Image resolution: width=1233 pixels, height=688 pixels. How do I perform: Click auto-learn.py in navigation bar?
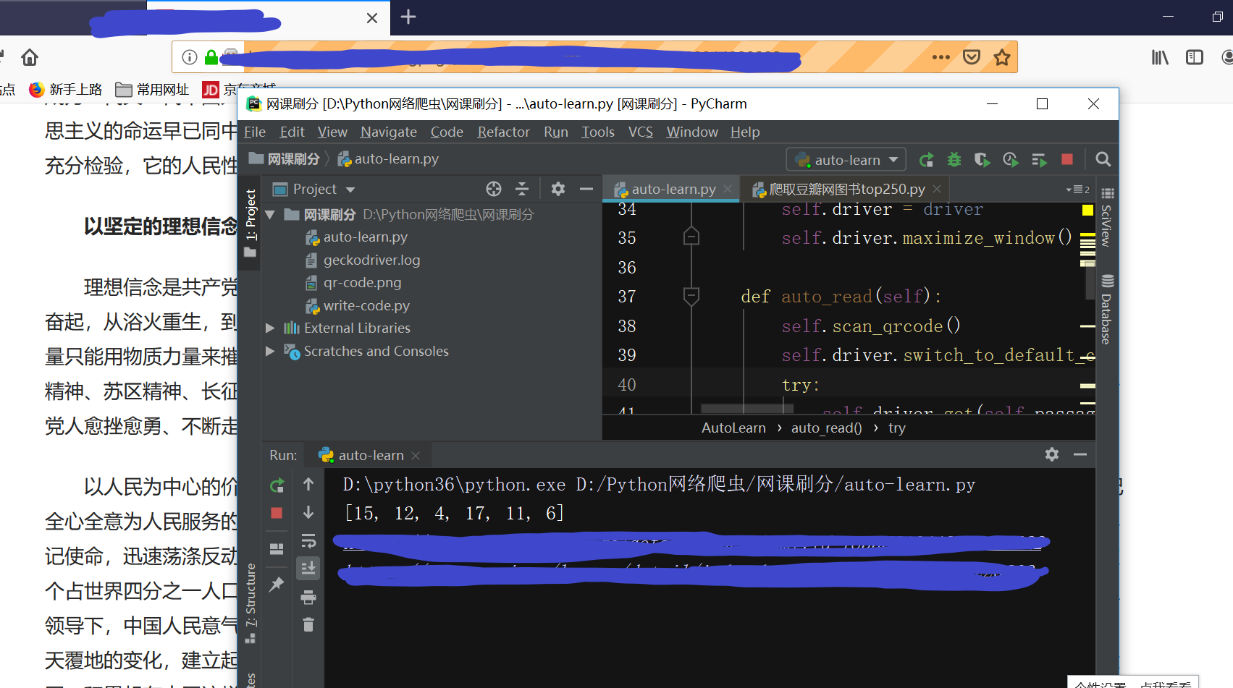[388, 159]
